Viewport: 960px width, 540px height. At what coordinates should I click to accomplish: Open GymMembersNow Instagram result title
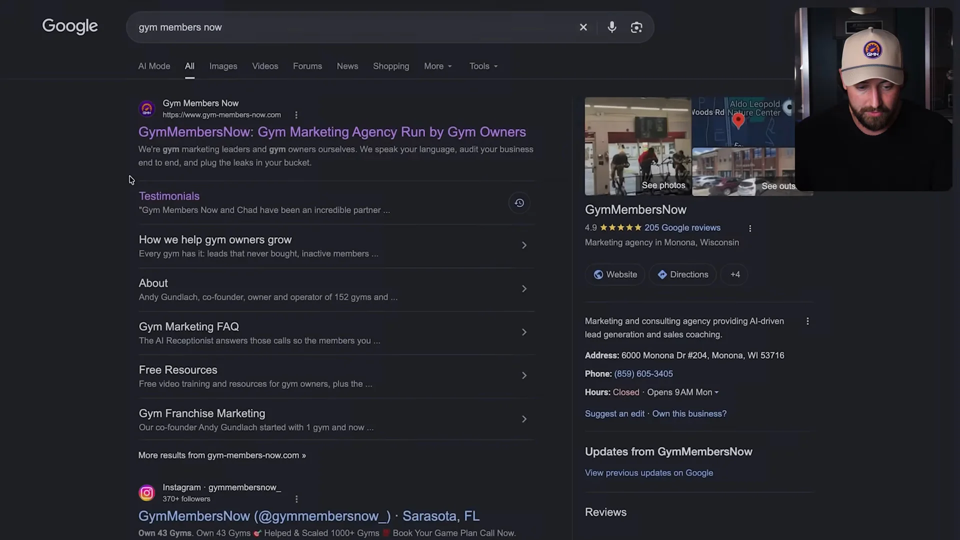click(x=308, y=516)
